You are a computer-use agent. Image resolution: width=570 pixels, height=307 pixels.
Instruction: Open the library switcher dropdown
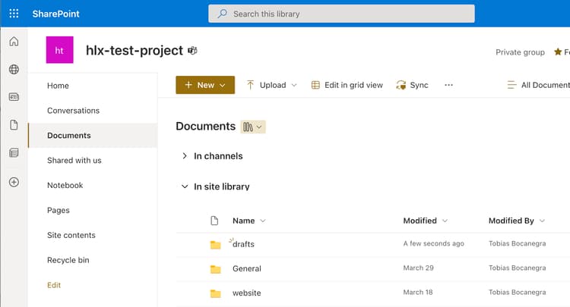pos(253,127)
